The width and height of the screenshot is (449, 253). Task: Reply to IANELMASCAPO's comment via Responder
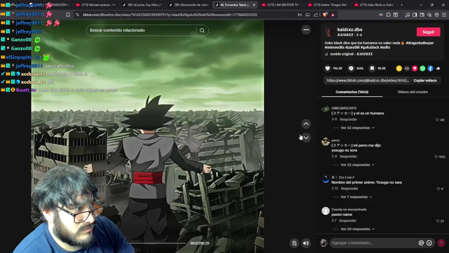[x=348, y=119]
